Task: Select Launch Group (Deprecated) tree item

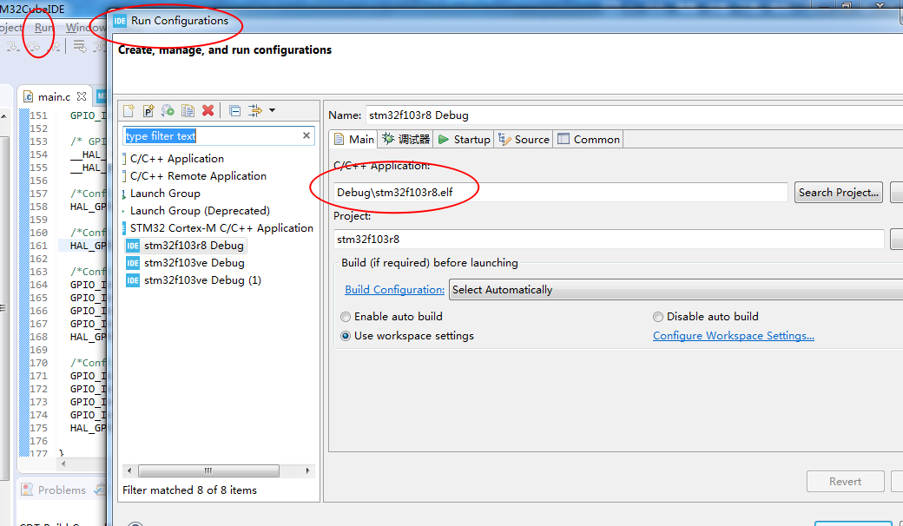Action: click(x=200, y=211)
